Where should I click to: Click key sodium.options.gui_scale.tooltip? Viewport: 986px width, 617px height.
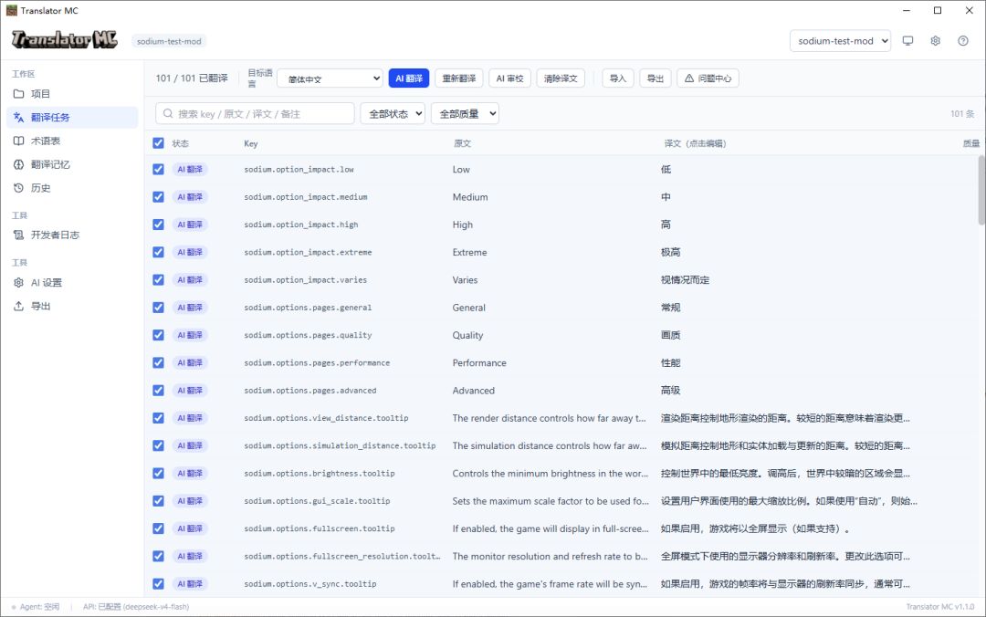[x=317, y=501]
